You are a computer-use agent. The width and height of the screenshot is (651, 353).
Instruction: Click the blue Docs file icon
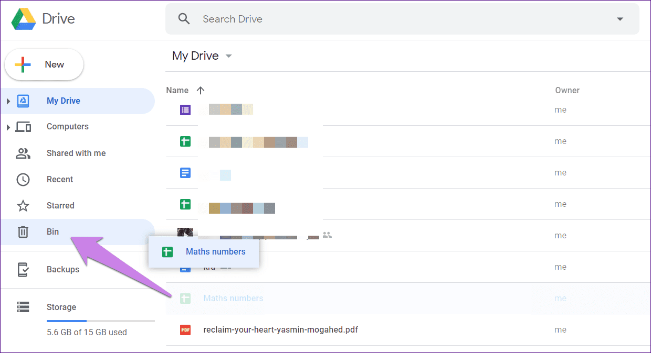pos(185,173)
